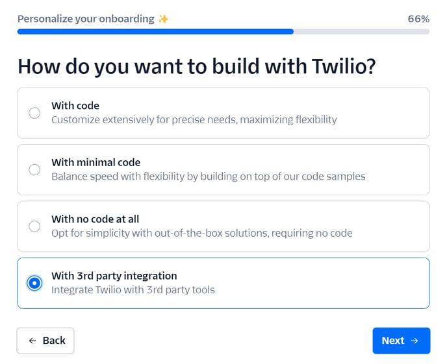Click the left arrow icon in Back
447x364 pixels.
point(32,341)
